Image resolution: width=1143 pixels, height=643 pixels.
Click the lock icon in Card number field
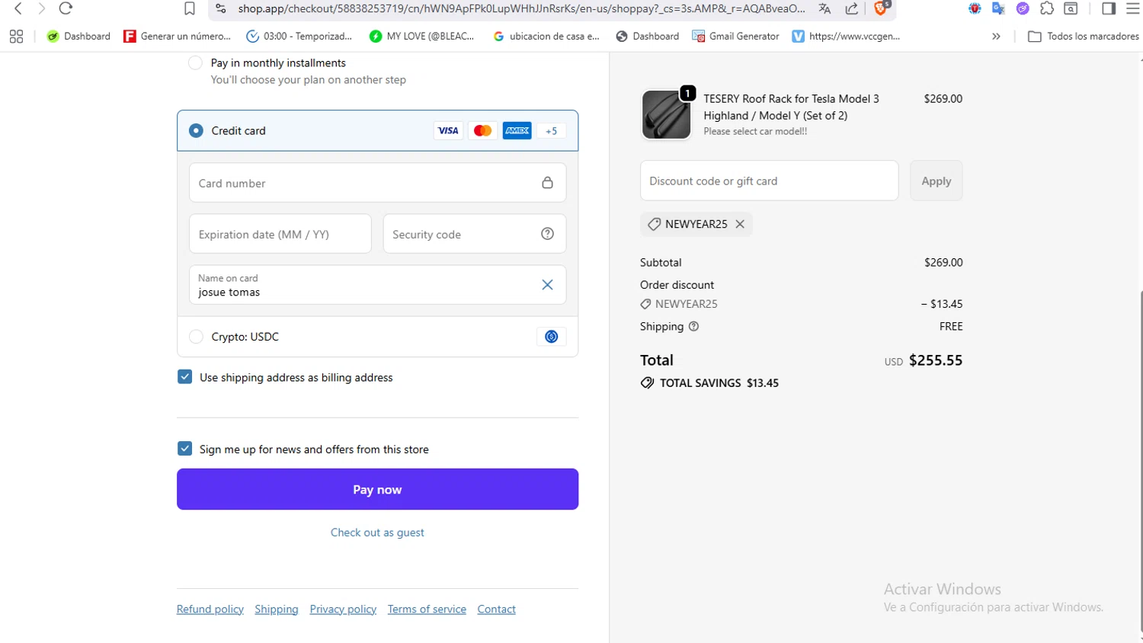coord(547,183)
